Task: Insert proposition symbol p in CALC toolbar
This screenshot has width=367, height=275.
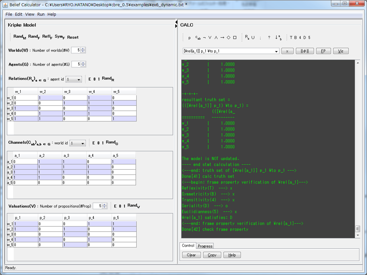Action: tap(189, 38)
